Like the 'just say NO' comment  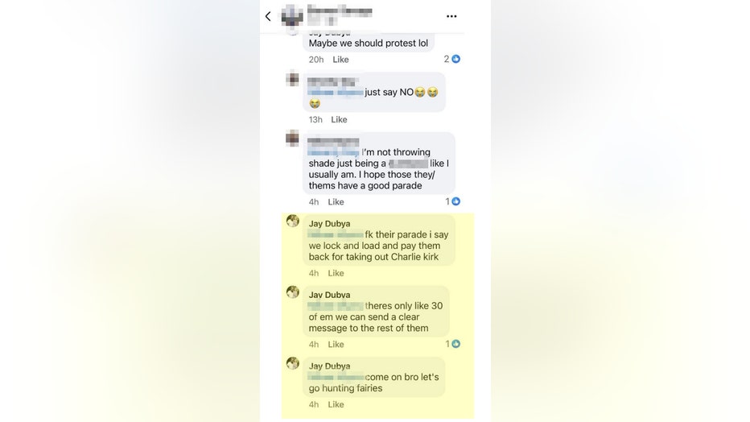tap(339, 120)
